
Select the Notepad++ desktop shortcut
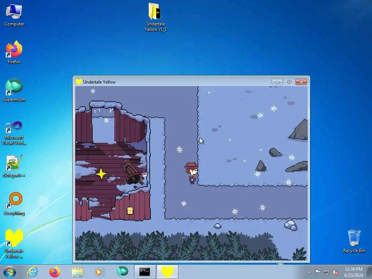click(14, 166)
